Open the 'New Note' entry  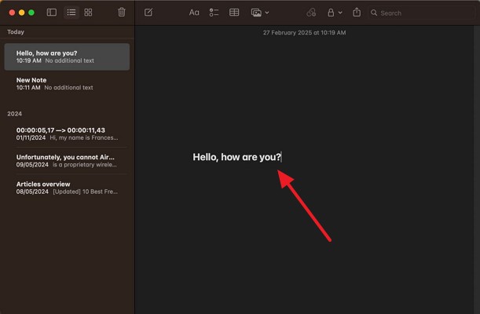[67, 84]
